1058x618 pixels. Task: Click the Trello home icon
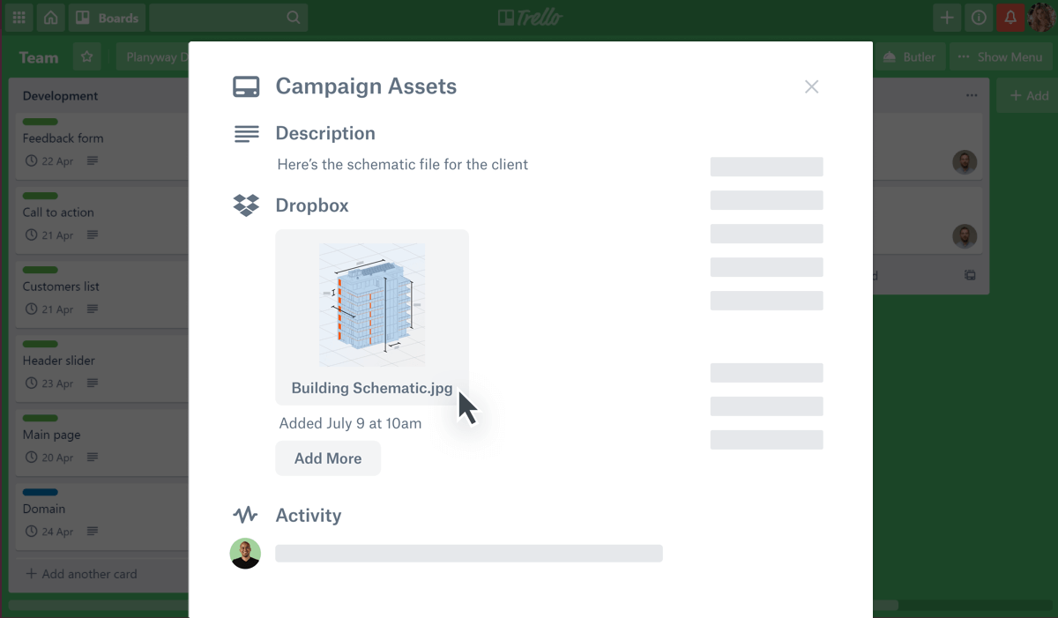coord(51,17)
